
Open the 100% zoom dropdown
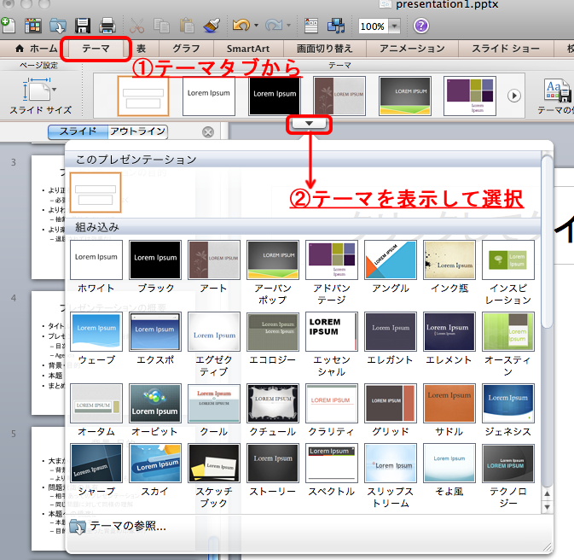click(394, 26)
